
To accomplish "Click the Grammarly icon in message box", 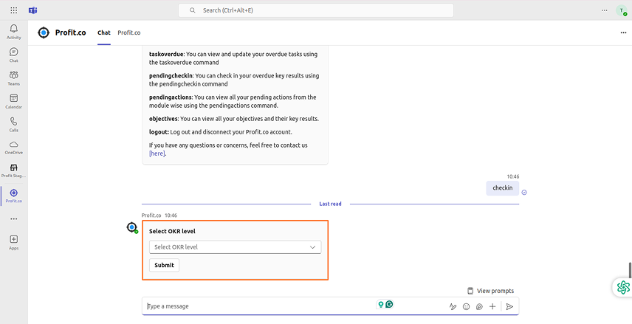I will click(389, 304).
